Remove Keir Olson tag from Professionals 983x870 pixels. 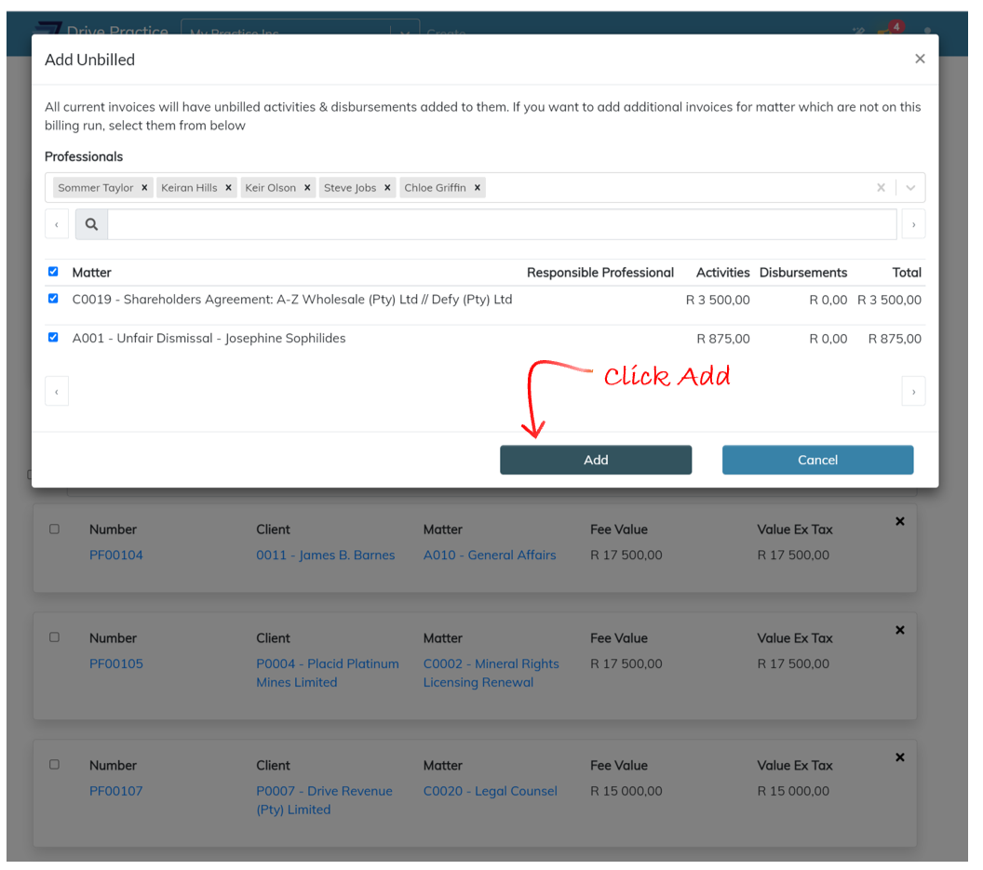pyautogui.click(x=307, y=188)
